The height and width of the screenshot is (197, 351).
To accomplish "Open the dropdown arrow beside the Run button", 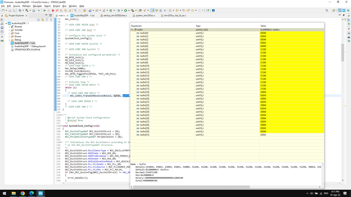I will tap(129, 11).
